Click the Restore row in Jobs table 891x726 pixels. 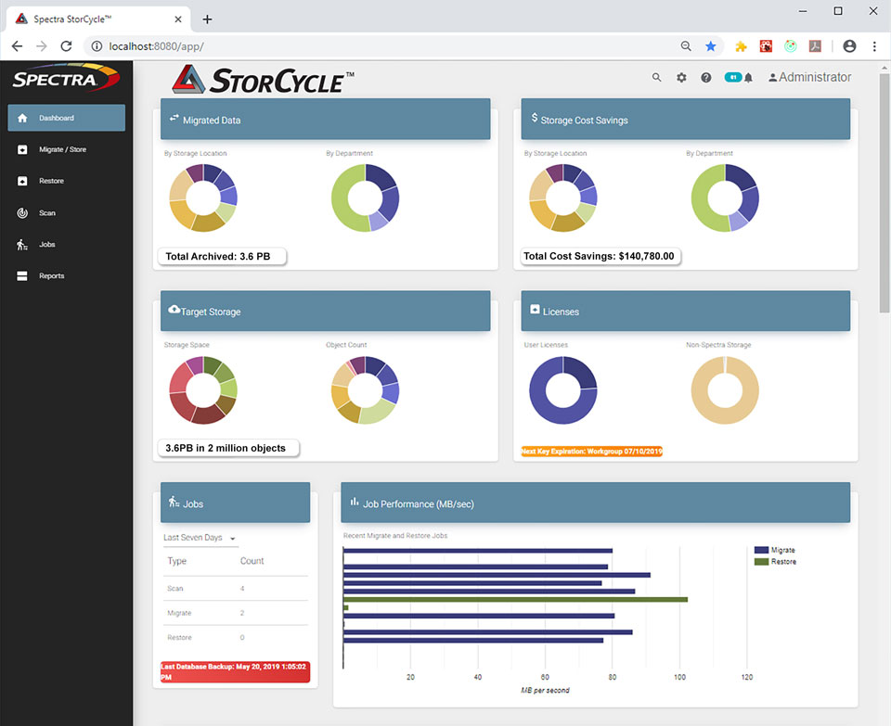pyautogui.click(x=235, y=637)
